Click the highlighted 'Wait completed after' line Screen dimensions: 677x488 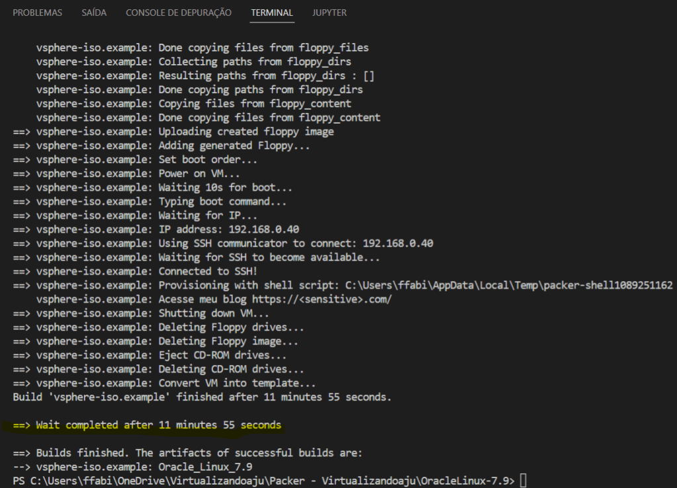[159, 425]
